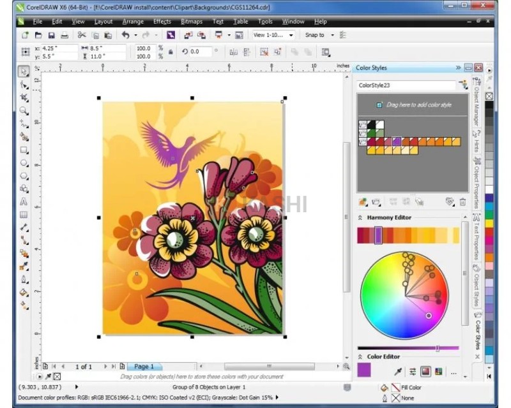Click the Export icon on the standard toolbar
Viewport: 511px width, 408px height.
pyautogui.click(x=201, y=36)
